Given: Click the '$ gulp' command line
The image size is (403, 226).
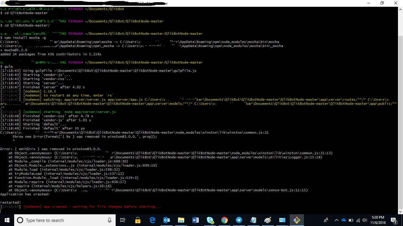Looking at the screenshot, I should 6,67.
